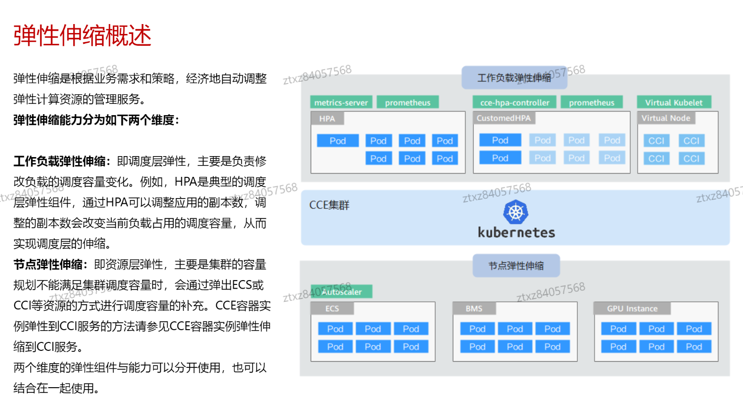Click the prometheus label beside cce-hpa-controller
This screenshot has width=743, height=399.
pyautogui.click(x=591, y=102)
